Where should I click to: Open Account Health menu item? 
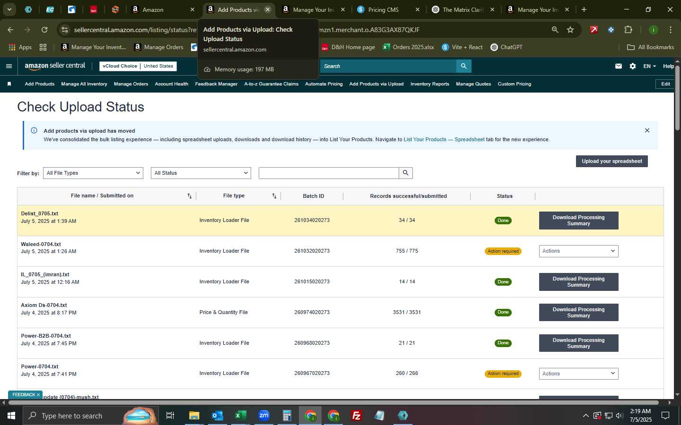coord(172,84)
